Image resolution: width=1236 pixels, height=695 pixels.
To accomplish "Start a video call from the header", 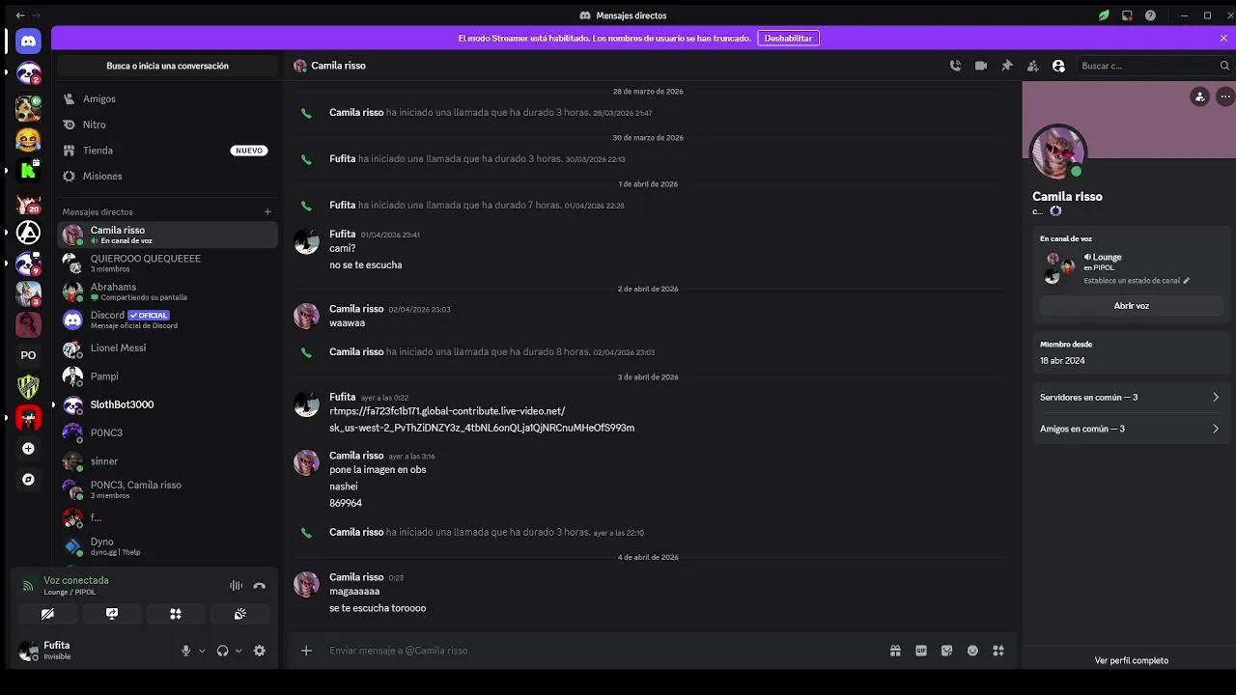I will coord(981,66).
